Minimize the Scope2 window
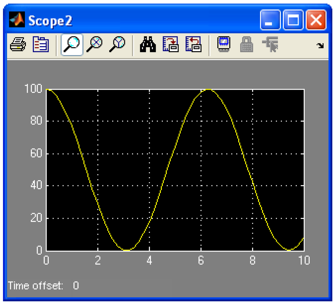Screen dimensions: 335x304 (x=270, y=20)
